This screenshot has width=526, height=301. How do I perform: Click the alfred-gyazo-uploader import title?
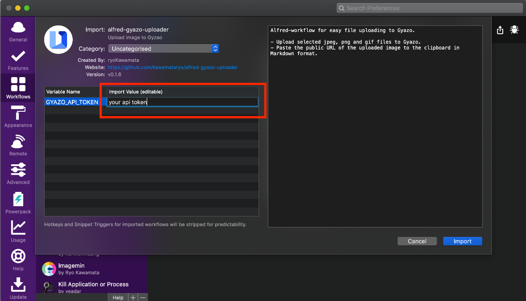point(138,29)
